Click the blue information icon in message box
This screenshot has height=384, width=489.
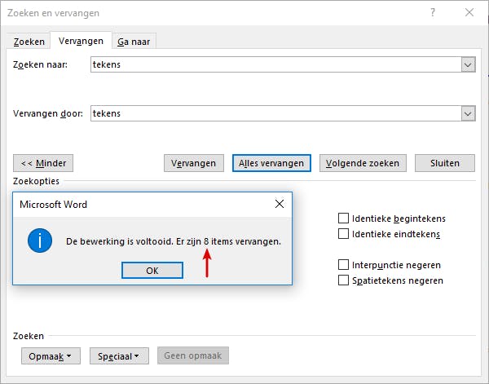point(39,240)
